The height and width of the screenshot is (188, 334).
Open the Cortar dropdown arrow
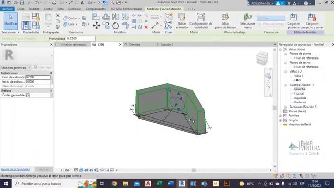pos(79,19)
